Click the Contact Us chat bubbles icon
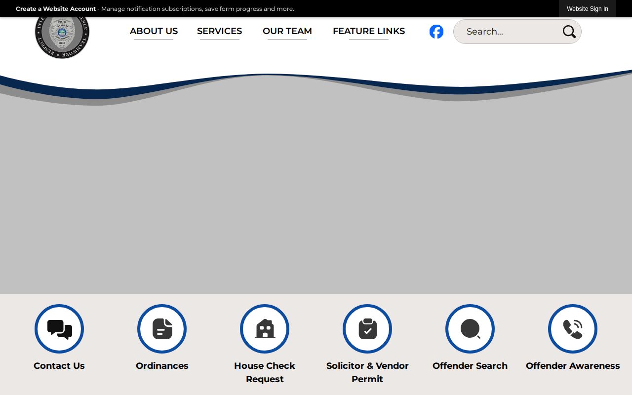 tap(59, 329)
